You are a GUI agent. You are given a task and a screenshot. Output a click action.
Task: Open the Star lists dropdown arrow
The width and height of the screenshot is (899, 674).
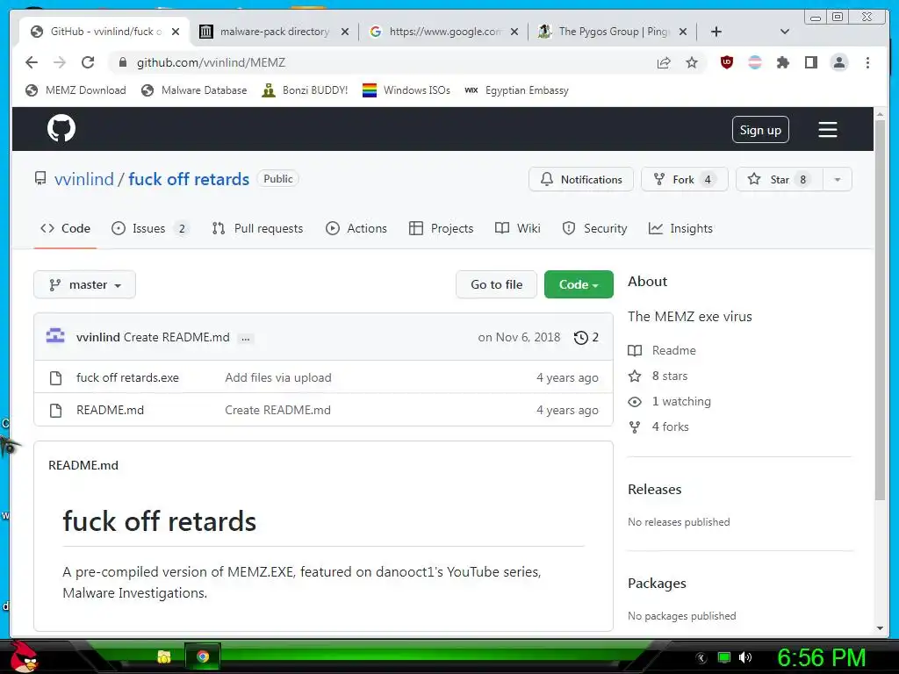click(x=837, y=179)
